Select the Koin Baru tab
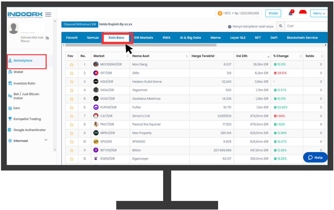This screenshot has width=334, height=210. [x=116, y=38]
